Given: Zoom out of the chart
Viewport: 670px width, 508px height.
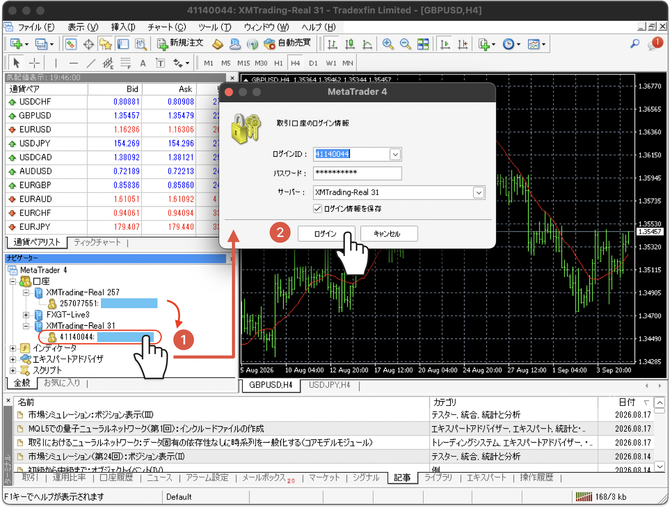Looking at the screenshot, I should point(405,44).
